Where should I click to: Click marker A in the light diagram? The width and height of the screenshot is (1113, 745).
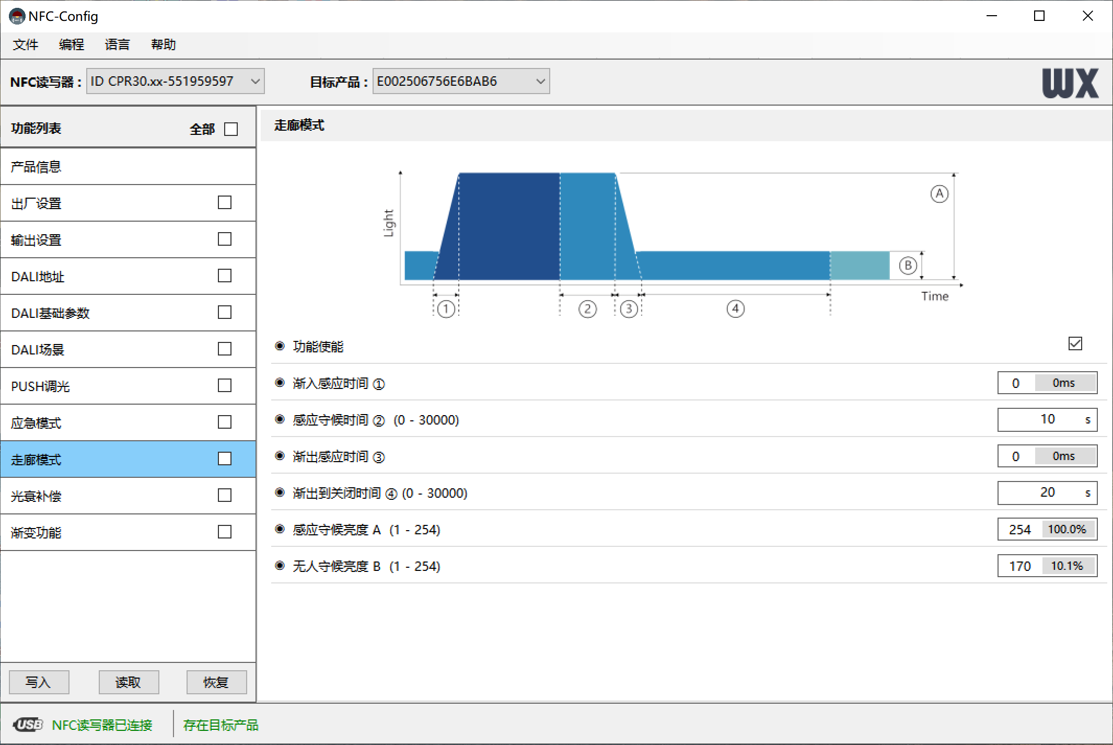click(x=940, y=194)
